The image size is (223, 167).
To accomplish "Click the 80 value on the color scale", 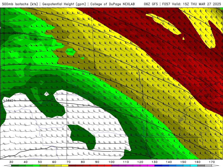I will coord(83,162).
